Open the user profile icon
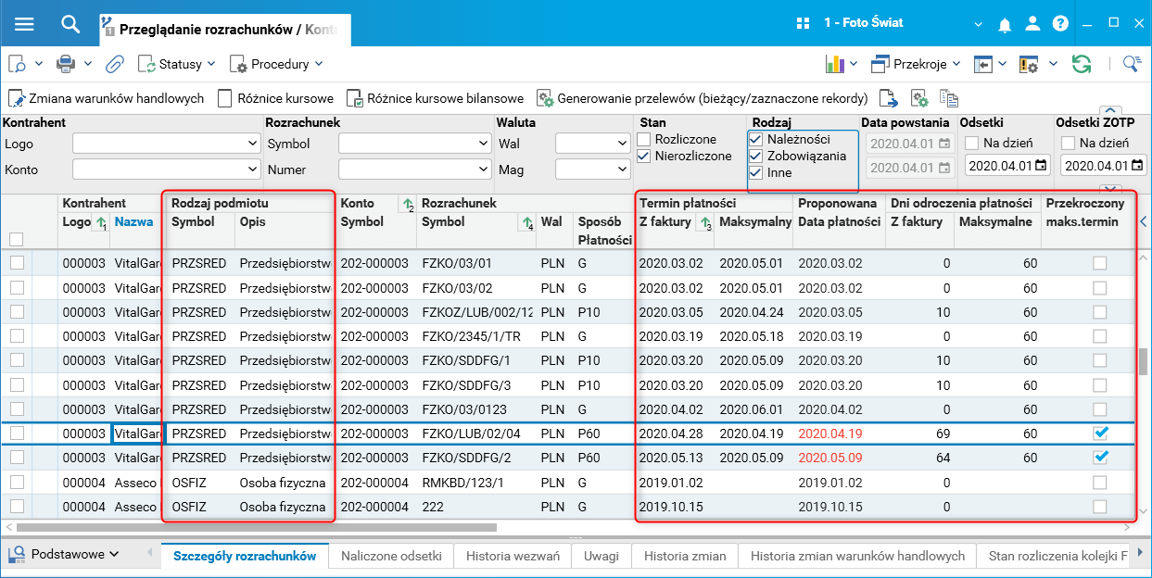The image size is (1152, 578). [1032, 24]
